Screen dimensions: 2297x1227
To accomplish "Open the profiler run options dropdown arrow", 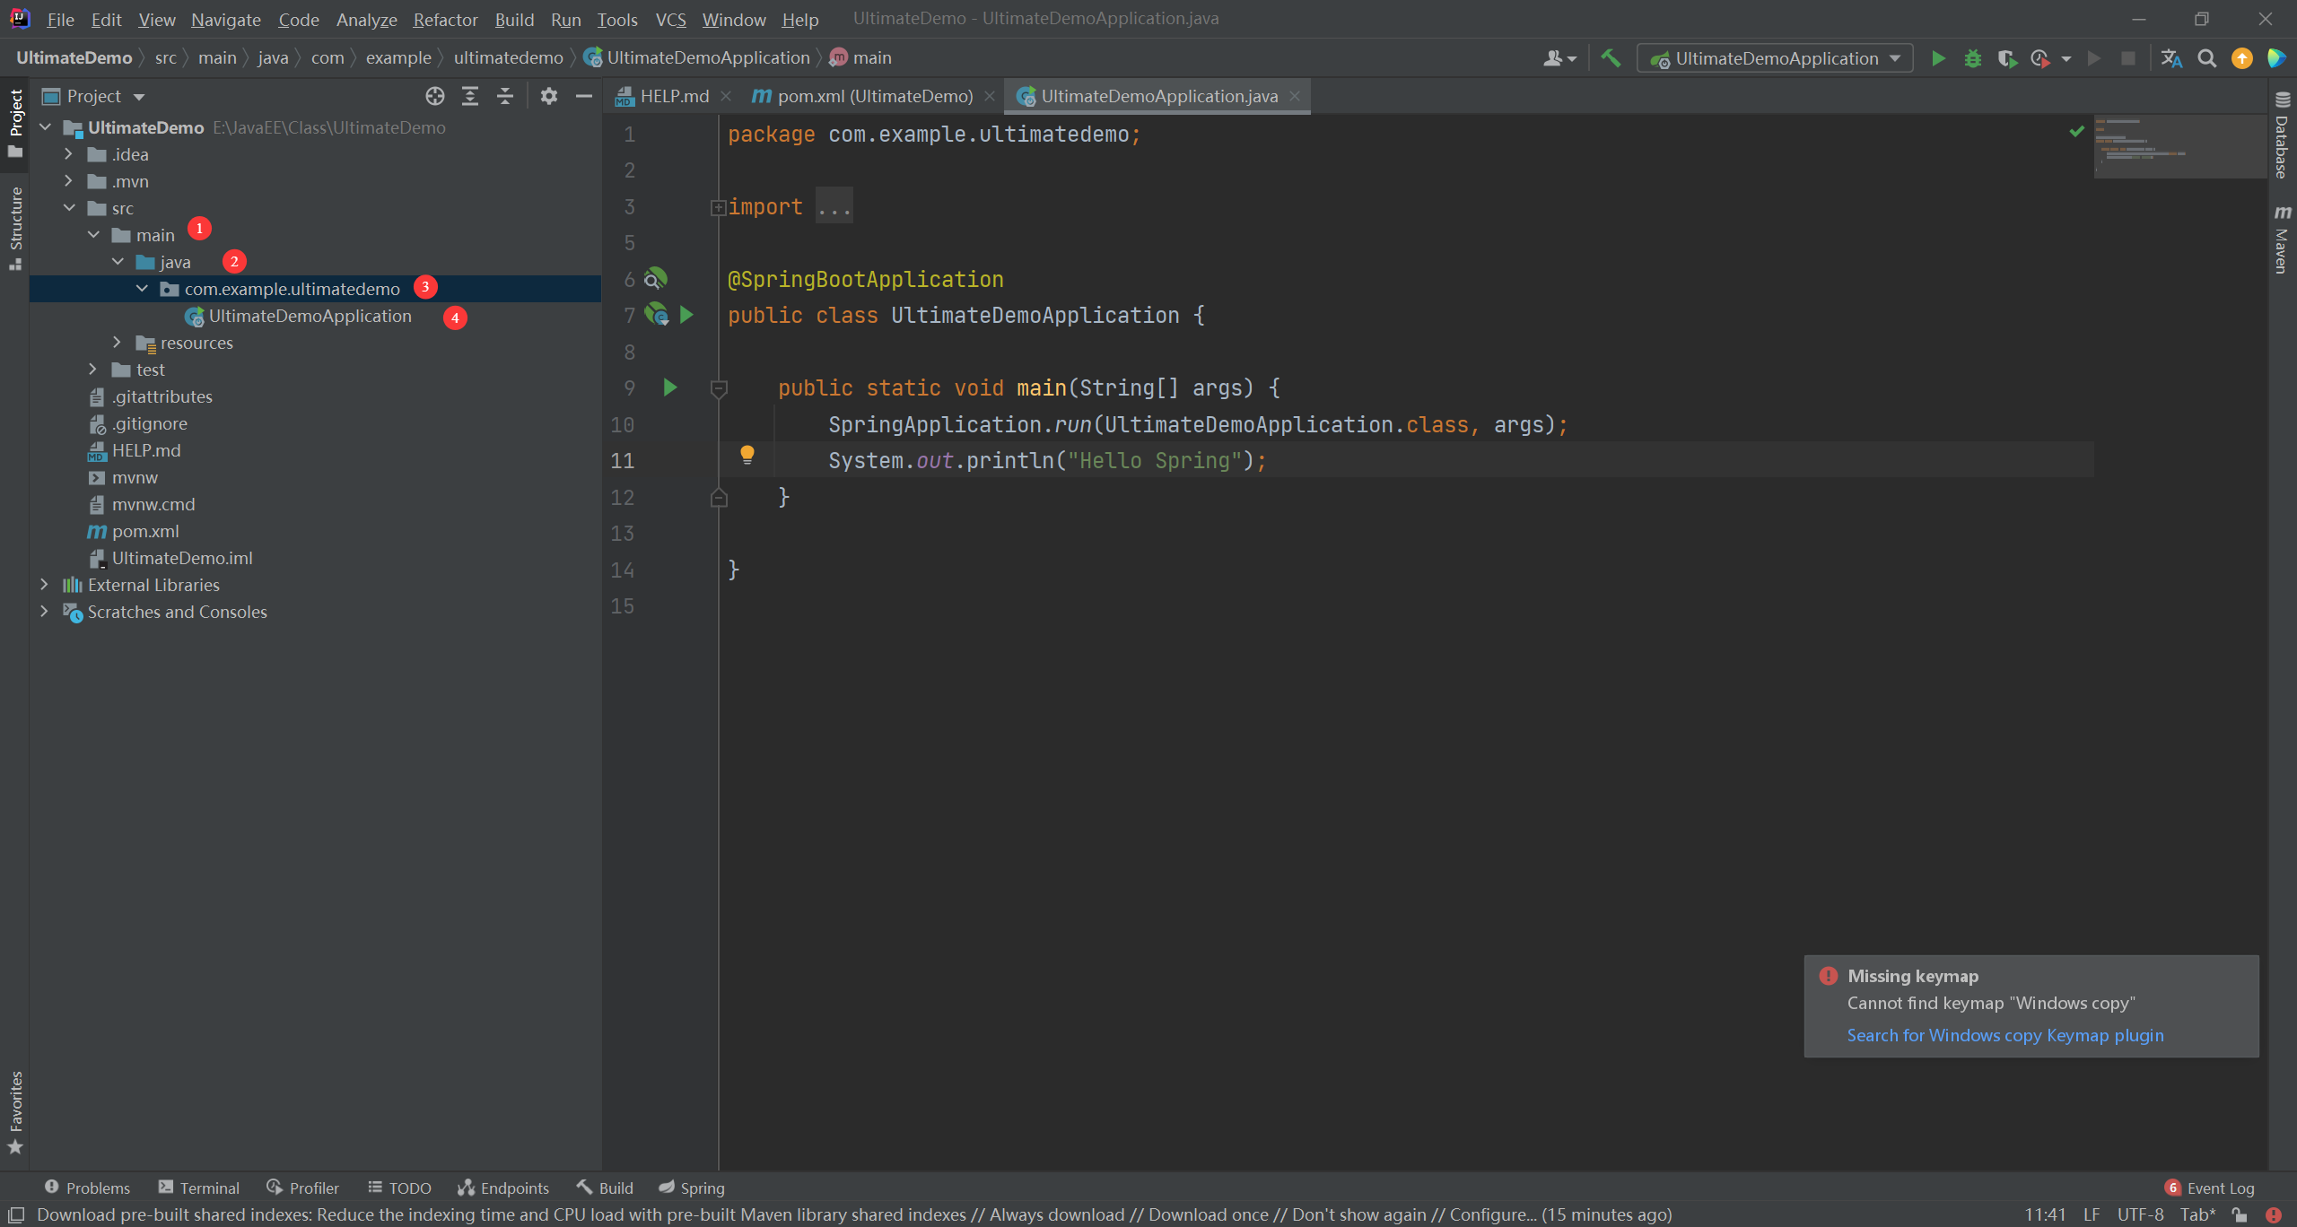I will pos(2066,59).
